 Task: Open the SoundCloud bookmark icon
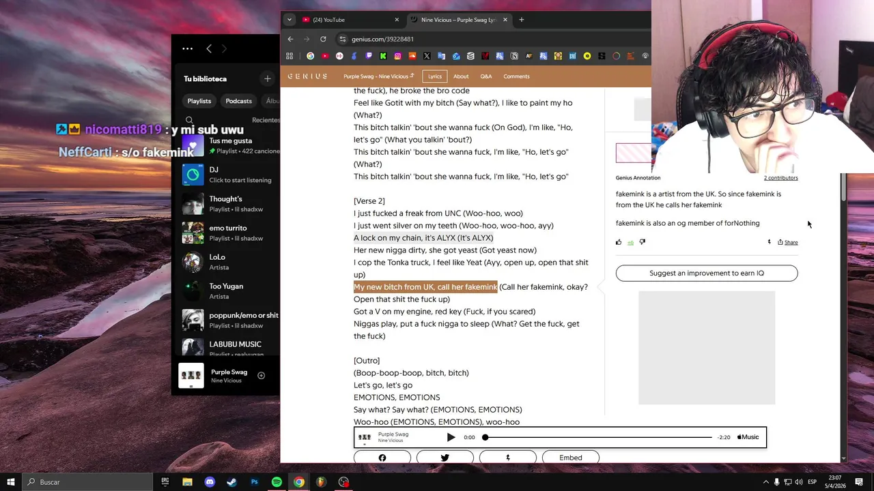click(412, 56)
